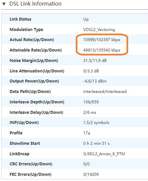Click the LinkEncap label
The width and height of the screenshot is (148, 181).
[x=20, y=154]
